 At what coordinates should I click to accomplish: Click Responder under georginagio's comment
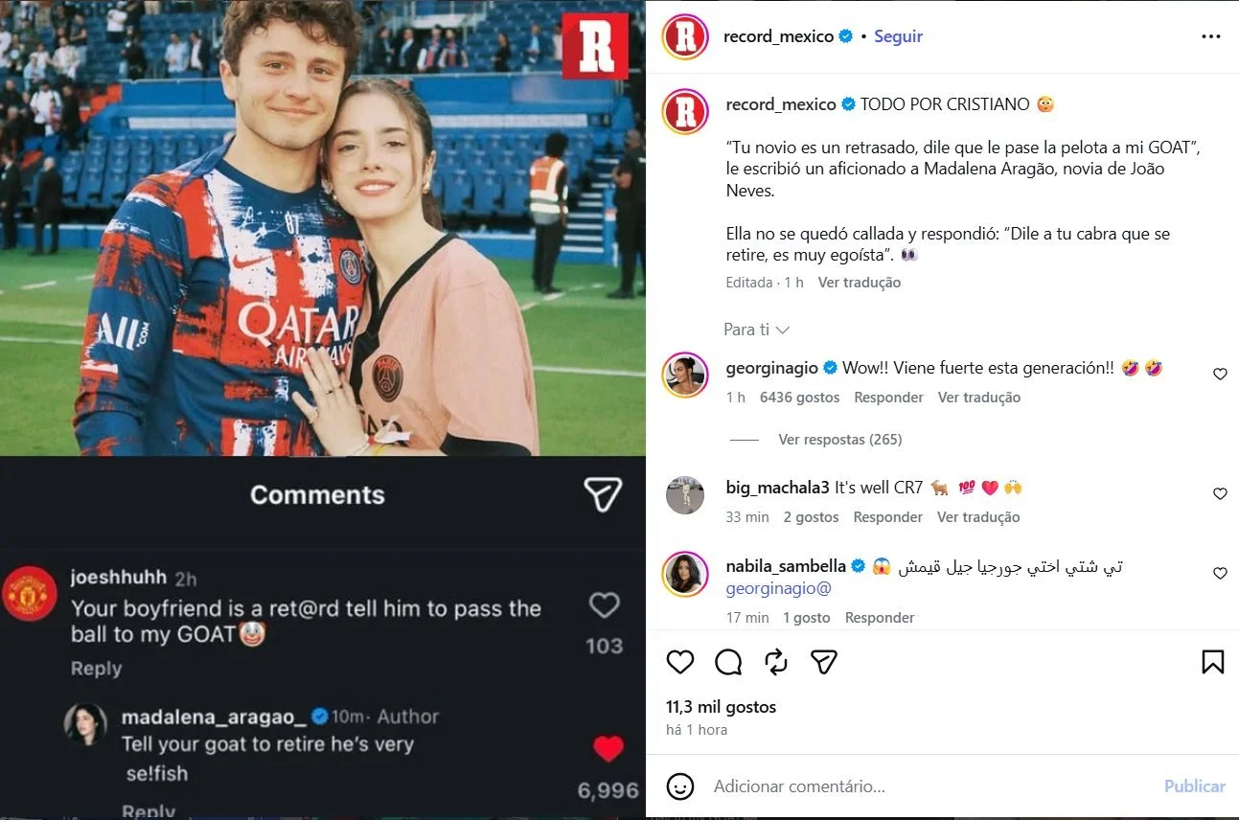point(888,398)
